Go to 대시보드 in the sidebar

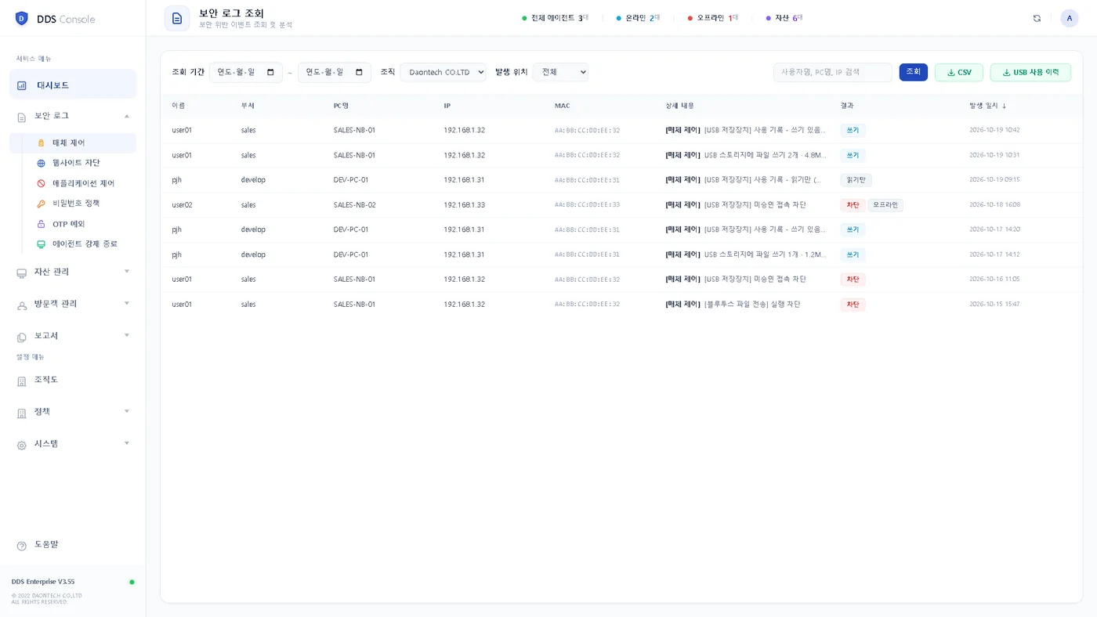(73, 85)
